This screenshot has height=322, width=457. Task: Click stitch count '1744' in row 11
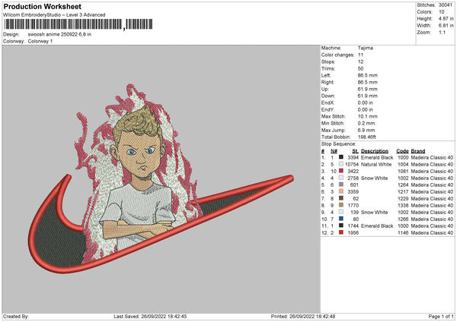[x=353, y=226]
